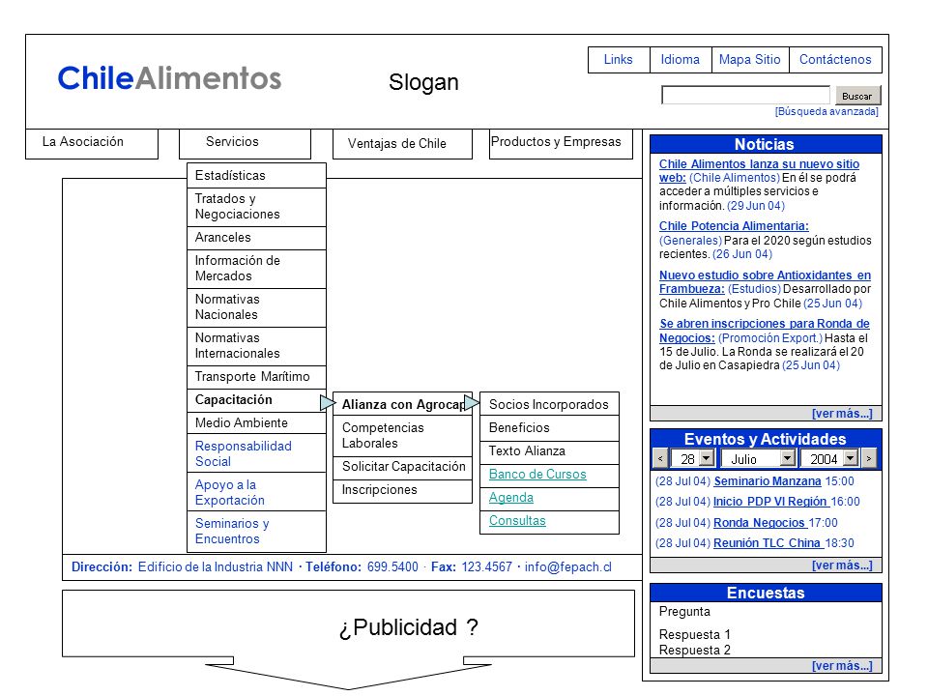Select Productos y Empresas navigation tab
The width and height of the screenshot is (928, 696).
coord(561,144)
